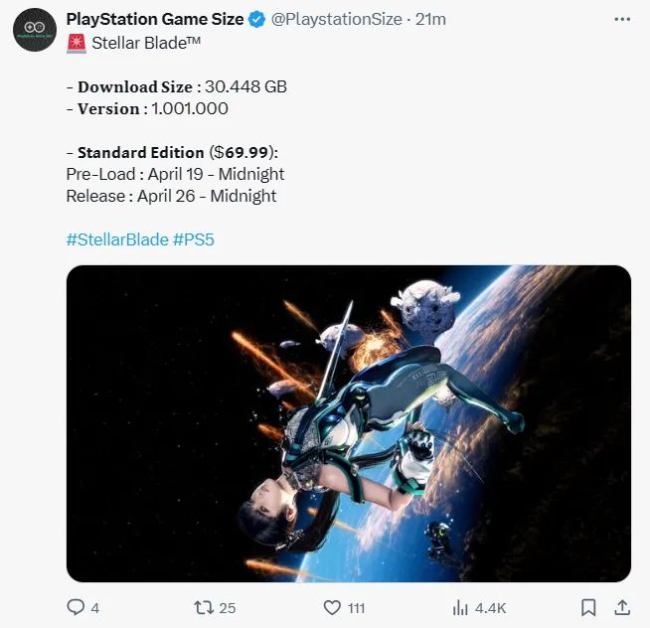Open the three-dot more options menu
The width and height of the screenshot is (650, 628).
622,19
